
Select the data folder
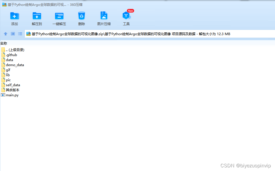pos(7,60)
